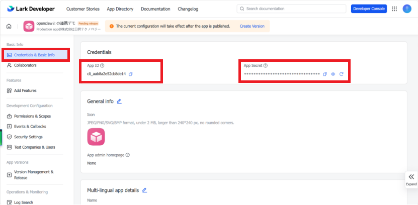Click the app icon image in General info

[96, 137]
